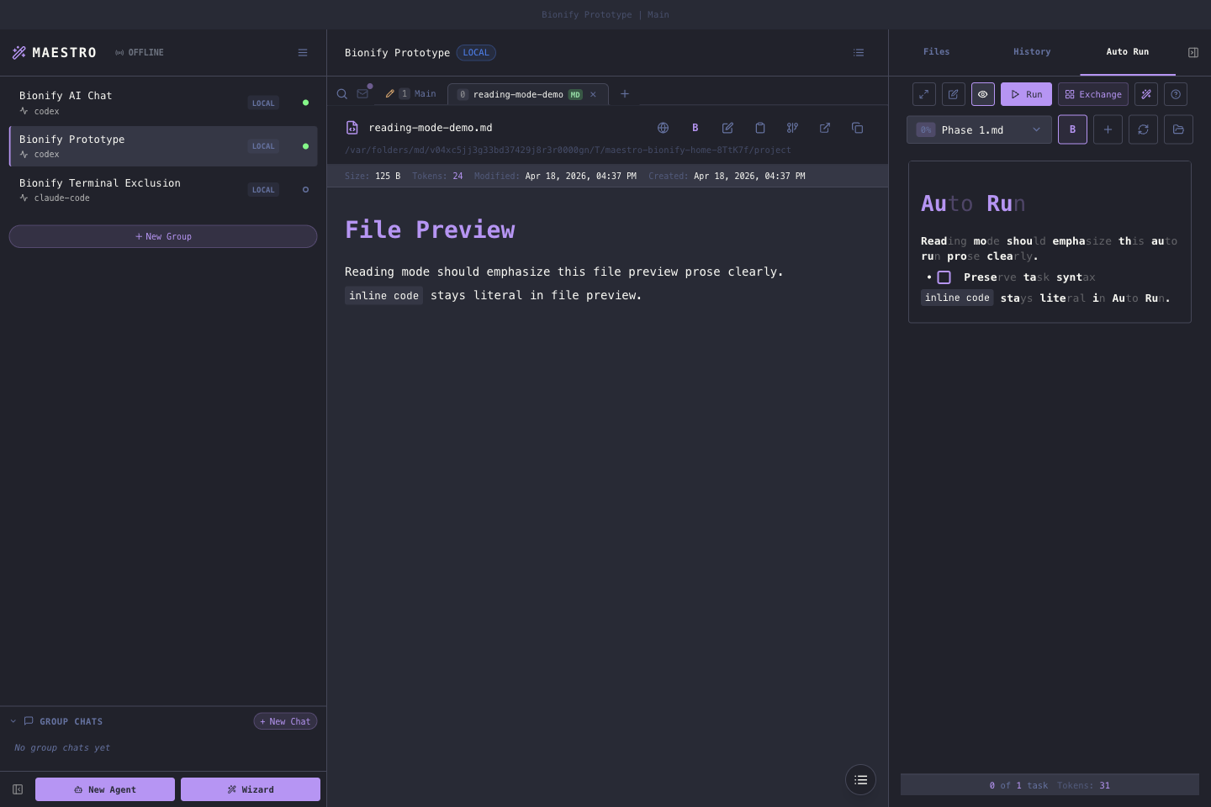Switch to the Files tab
The image size is (1211, 807).
[936, 52]
